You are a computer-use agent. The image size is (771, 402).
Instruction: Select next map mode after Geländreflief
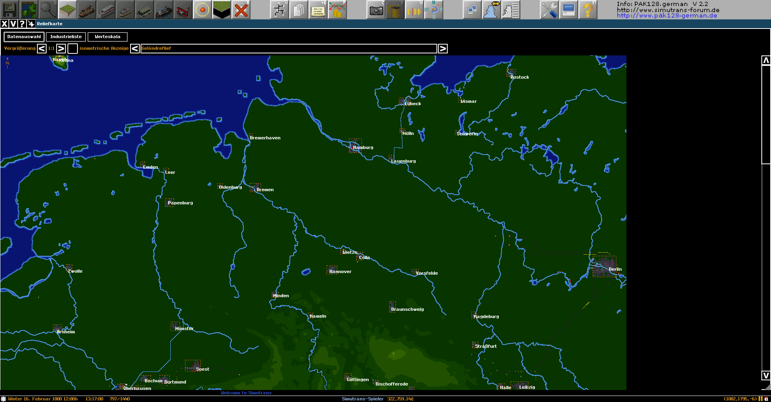point(443,49)
